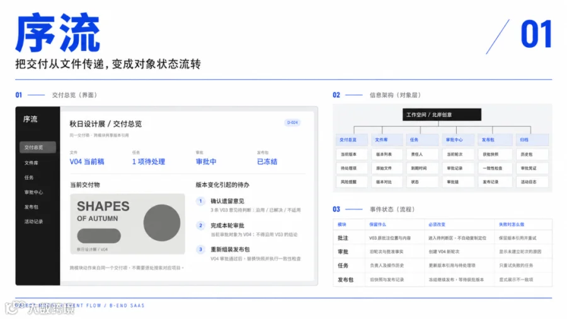Open 活动记录 sidebar item
This screenshot has height=319, width=567.
[x=33, y=221]
